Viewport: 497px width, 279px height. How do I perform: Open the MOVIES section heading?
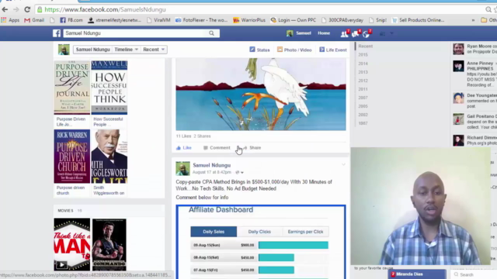[65, 211]
